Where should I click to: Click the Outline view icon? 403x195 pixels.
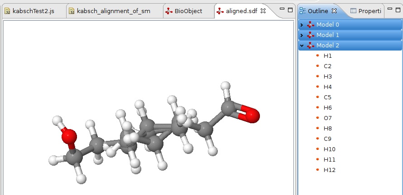pos(302,11)
